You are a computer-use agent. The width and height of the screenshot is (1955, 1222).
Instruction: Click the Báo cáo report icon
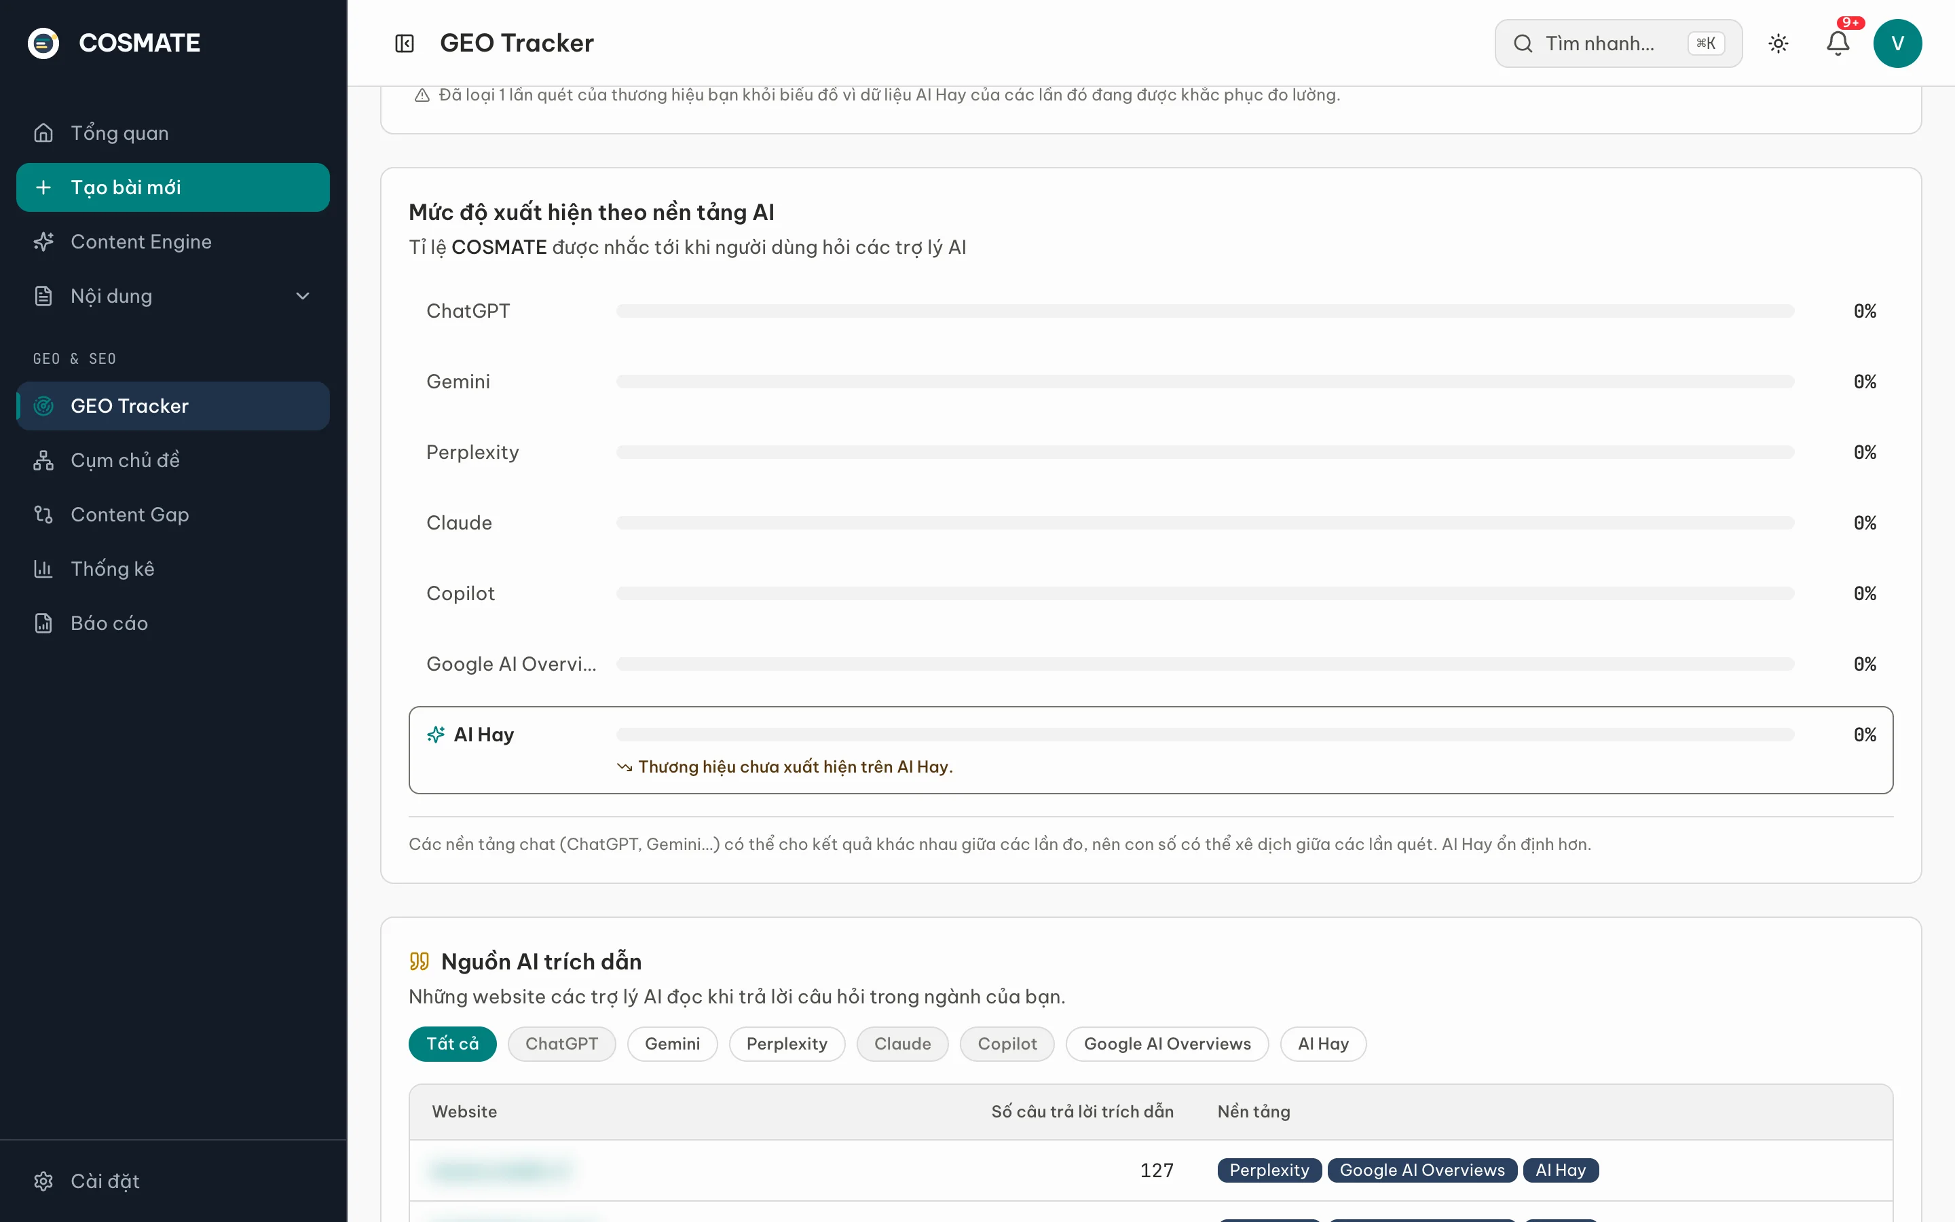tap(43, 623)
